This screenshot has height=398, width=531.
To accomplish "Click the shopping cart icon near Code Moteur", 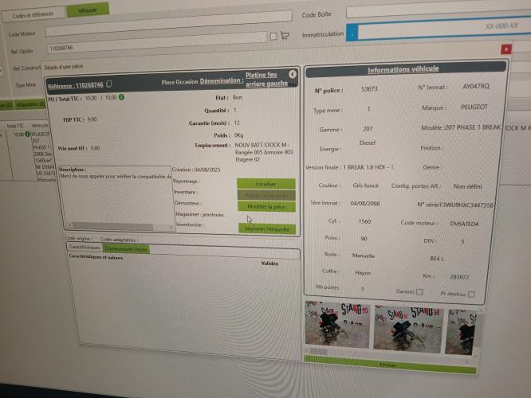I will 284,36.
